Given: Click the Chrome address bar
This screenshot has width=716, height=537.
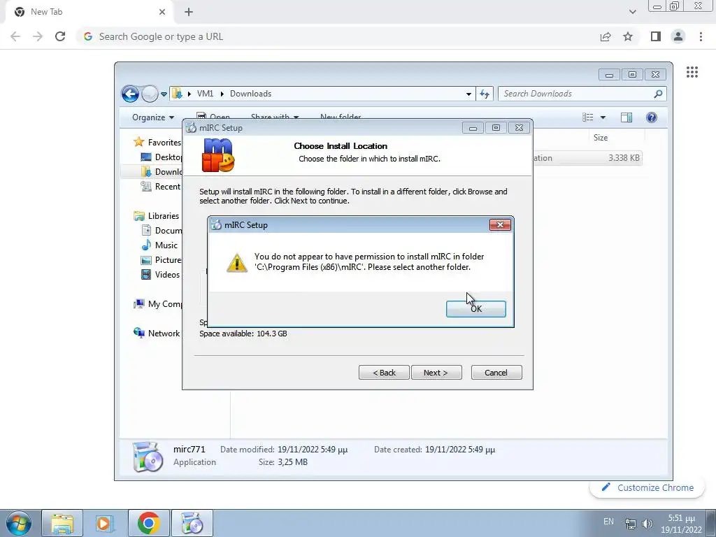Looking at the screenshot, I should click(338, 36).
